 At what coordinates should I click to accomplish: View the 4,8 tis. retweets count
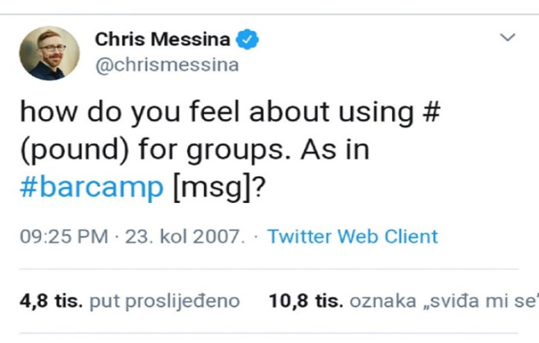(x=51, y=301)
